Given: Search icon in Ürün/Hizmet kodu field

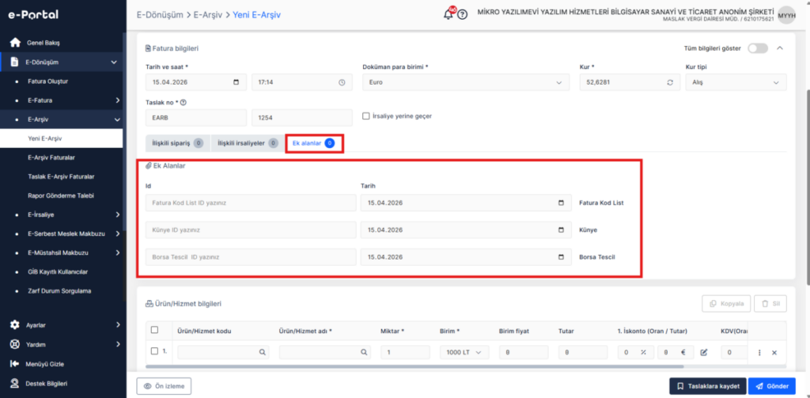Looking at the screenshot, I should coord(263,352).
